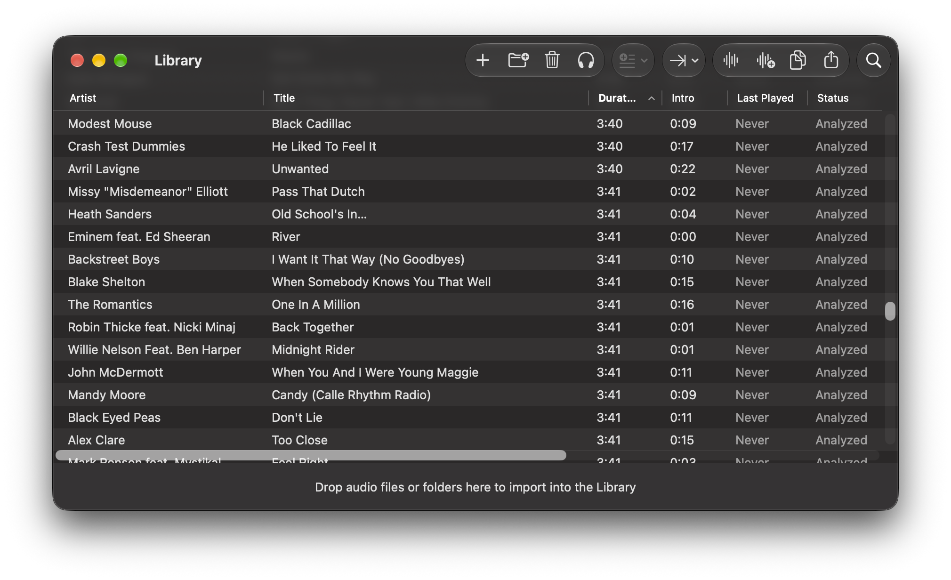Click the vertical scrollbar thumb
951x580 pixels.
(x=890, y=311)
